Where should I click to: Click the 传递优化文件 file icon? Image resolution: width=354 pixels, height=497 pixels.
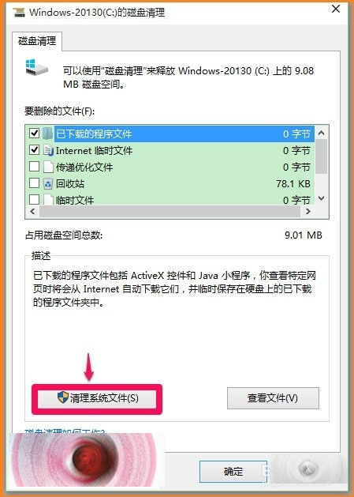48,167
